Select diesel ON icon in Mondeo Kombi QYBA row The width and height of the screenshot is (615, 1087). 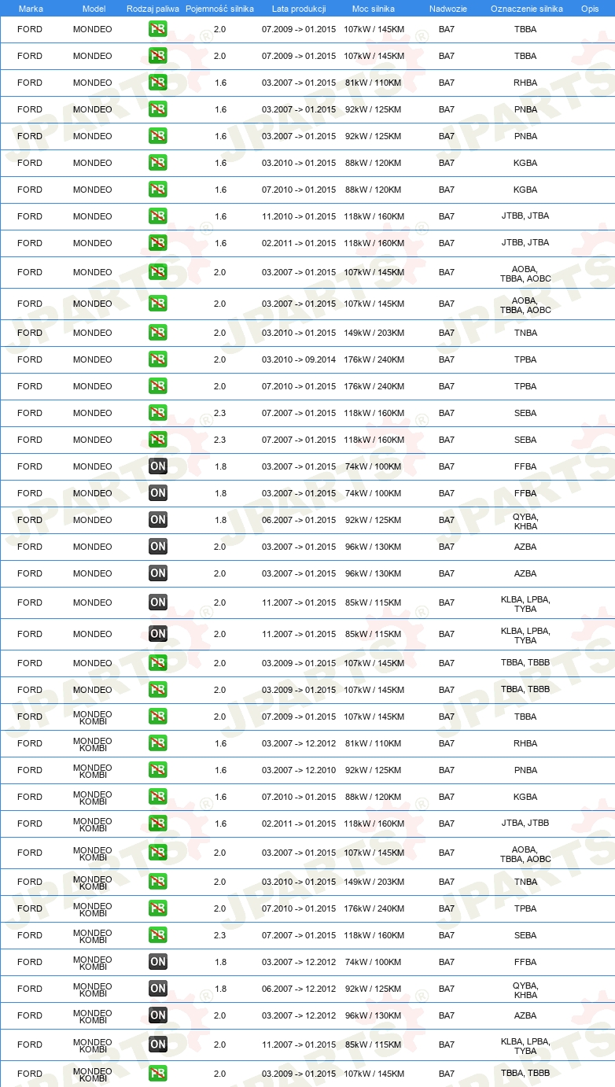(x=158, y=989)
